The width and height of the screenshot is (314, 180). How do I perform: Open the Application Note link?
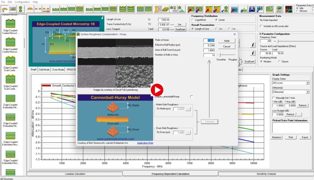point(145,143)
